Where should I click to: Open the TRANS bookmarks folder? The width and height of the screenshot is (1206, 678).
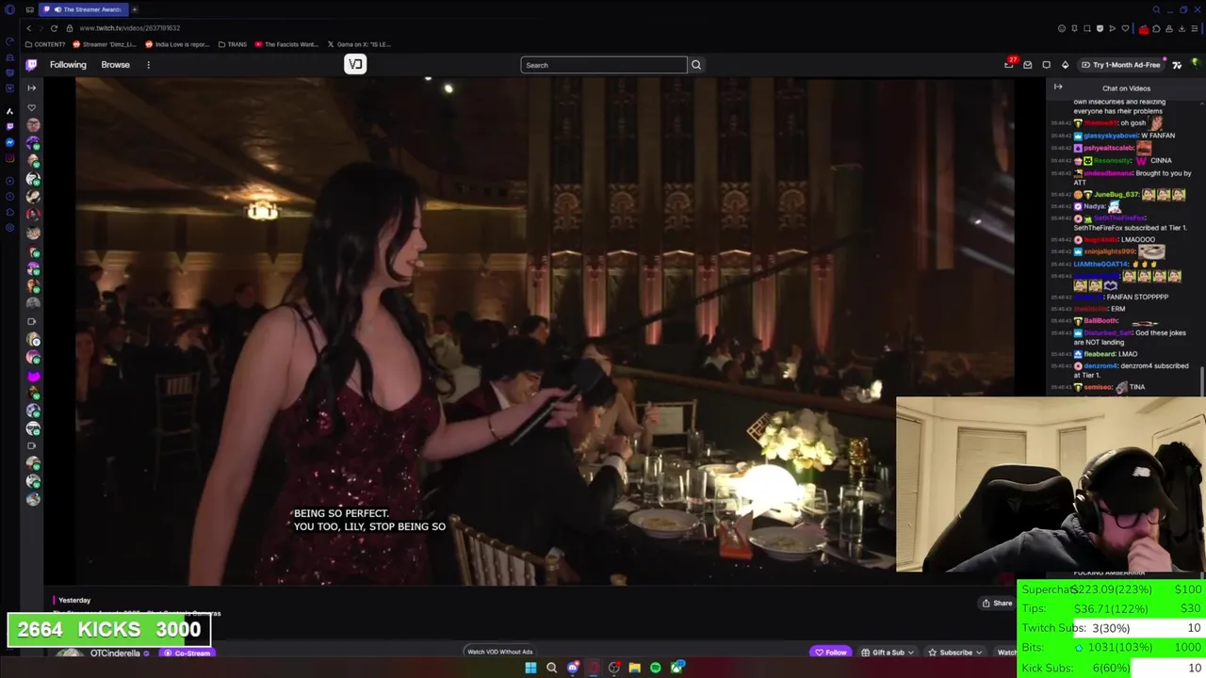pyautogui.click(x=233, y=44)
